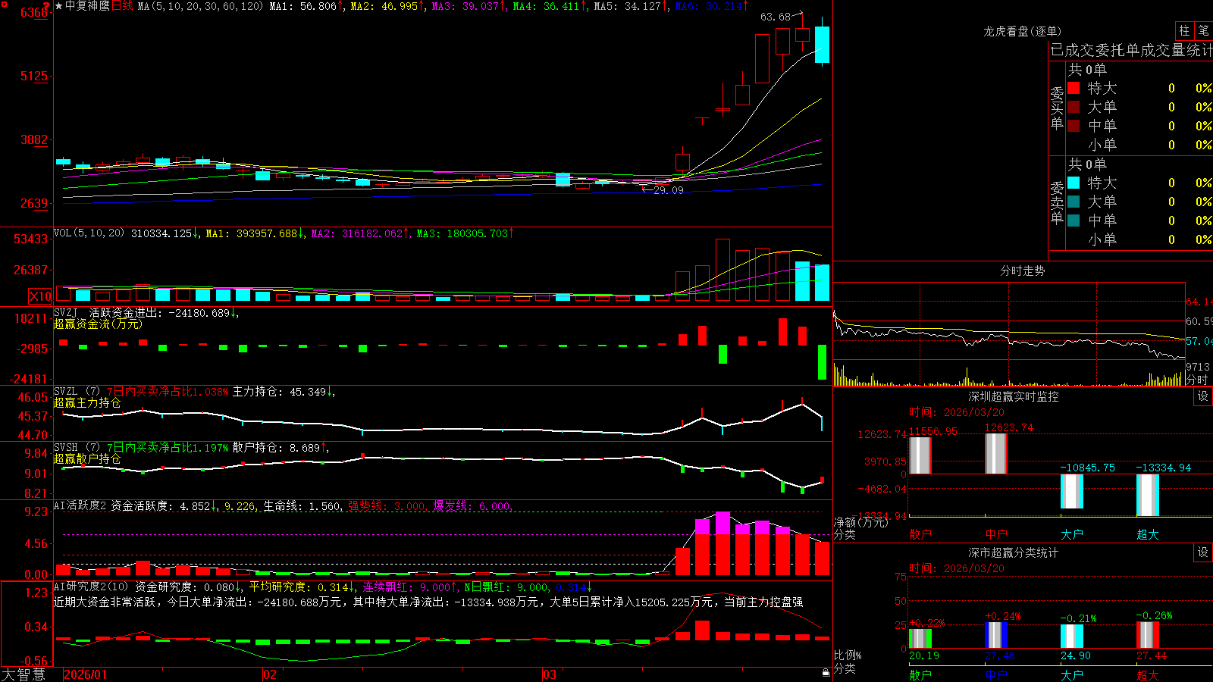Click the 63.68 high price annotation

point(775,17)
